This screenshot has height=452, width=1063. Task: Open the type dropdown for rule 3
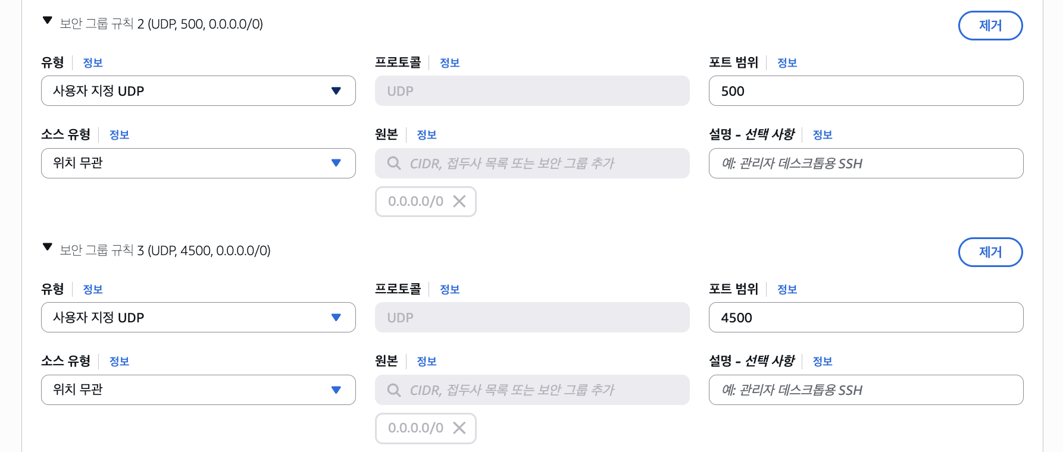(198, 318)
